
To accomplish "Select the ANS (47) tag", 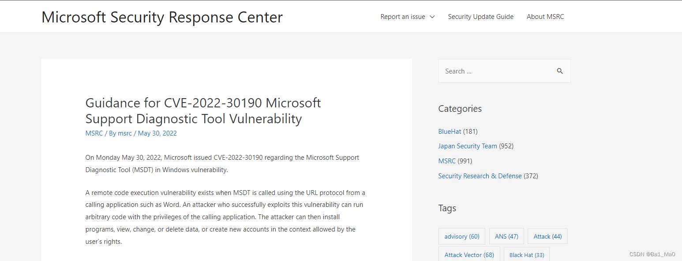I will tap(506, 236).
